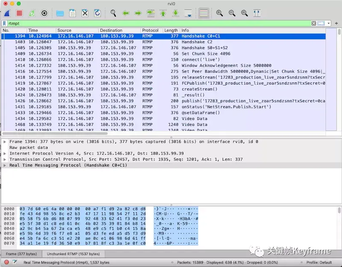Screen dimensions: 342x267
Task: Select the connect('live') packet
Action: tap(164, 59)
